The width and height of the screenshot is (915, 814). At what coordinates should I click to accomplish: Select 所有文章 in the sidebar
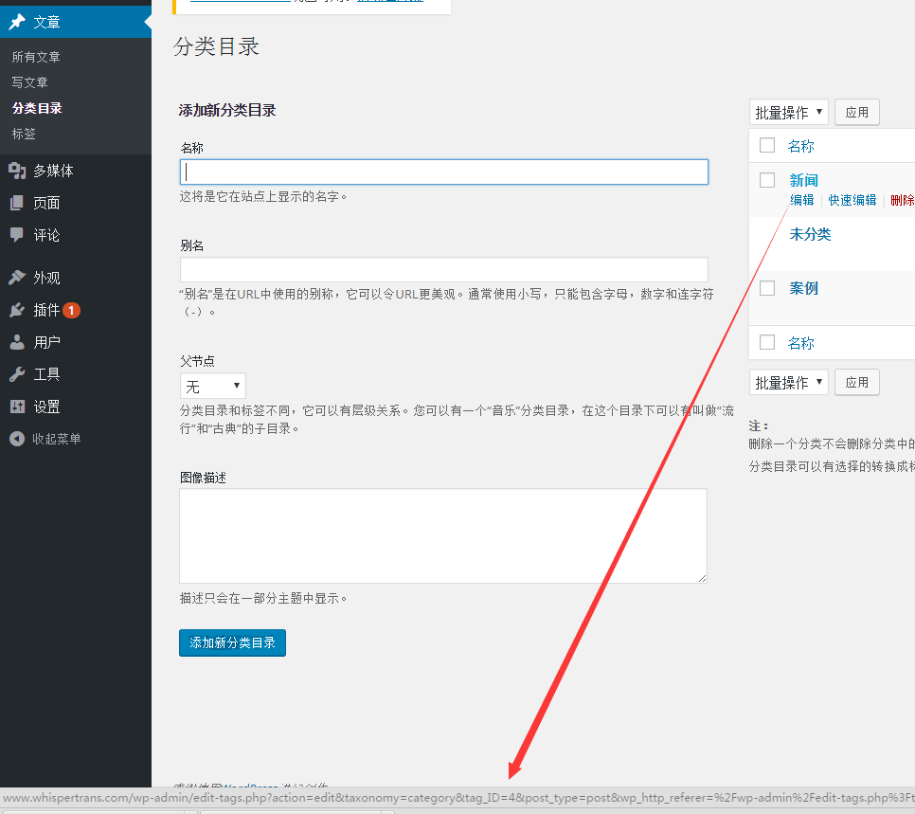44,56
